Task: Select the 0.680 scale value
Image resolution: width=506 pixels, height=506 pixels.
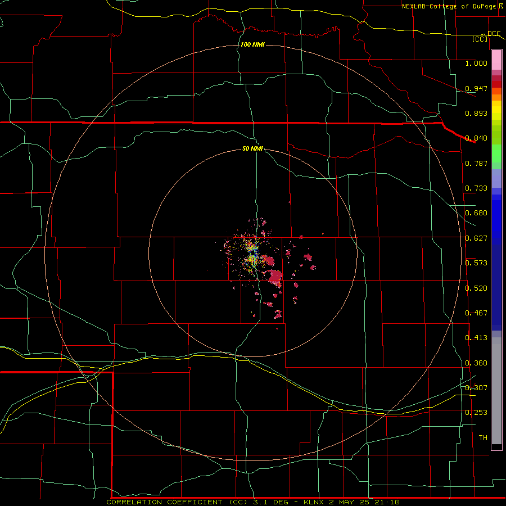Action: click(476, 213)
